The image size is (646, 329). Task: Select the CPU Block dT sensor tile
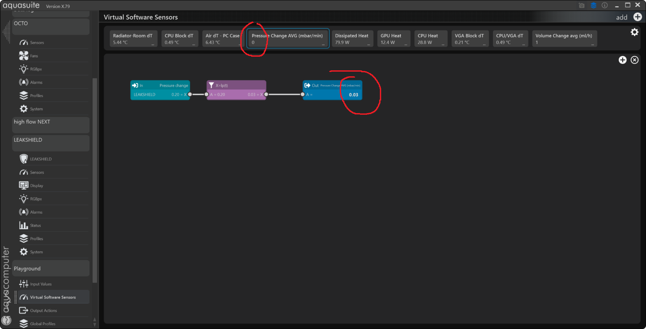(180, 39)
